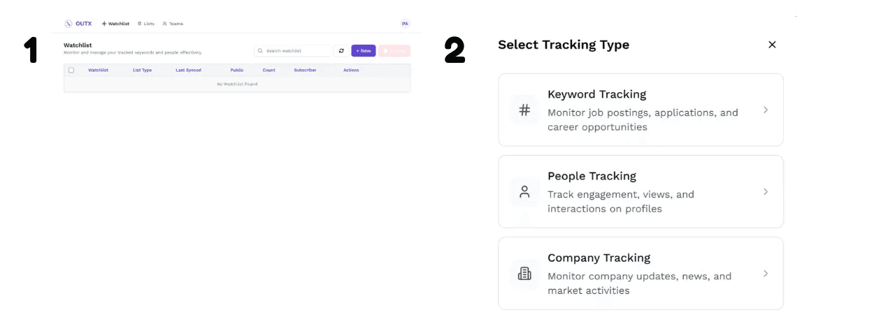This screenshot has height=326, width=895.
Task: Click the Subscriber column header
Action: [305, 70]
